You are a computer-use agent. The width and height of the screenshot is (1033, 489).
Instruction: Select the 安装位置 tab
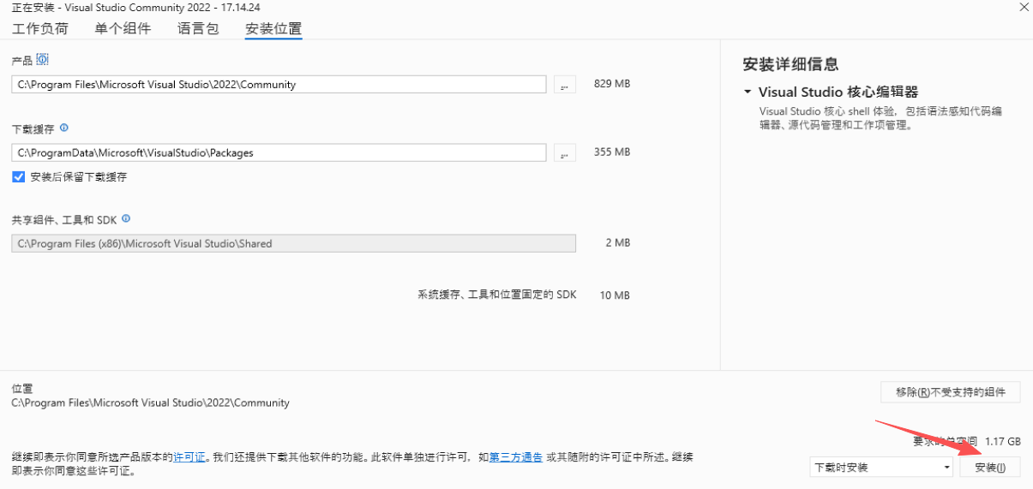pos(273,28)
